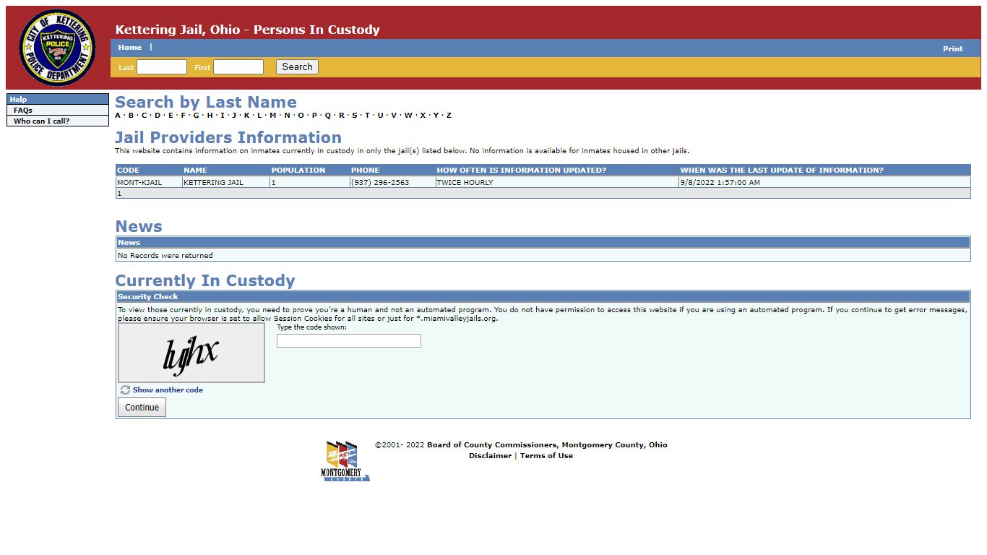
Task: Click the Kettering Police Department badge logo
Action: click(x=57, y=48)
